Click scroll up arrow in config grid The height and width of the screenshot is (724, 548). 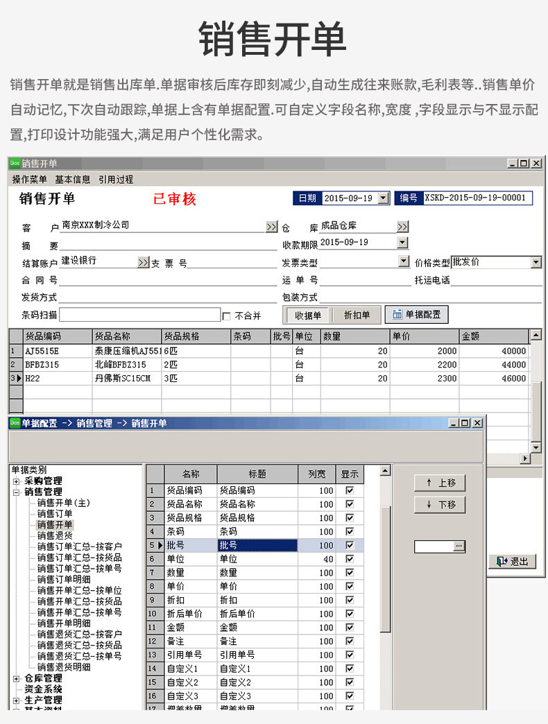pos(385,471)
